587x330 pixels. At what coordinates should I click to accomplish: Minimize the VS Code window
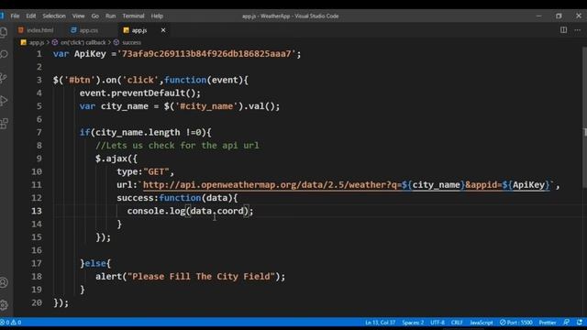538,16
